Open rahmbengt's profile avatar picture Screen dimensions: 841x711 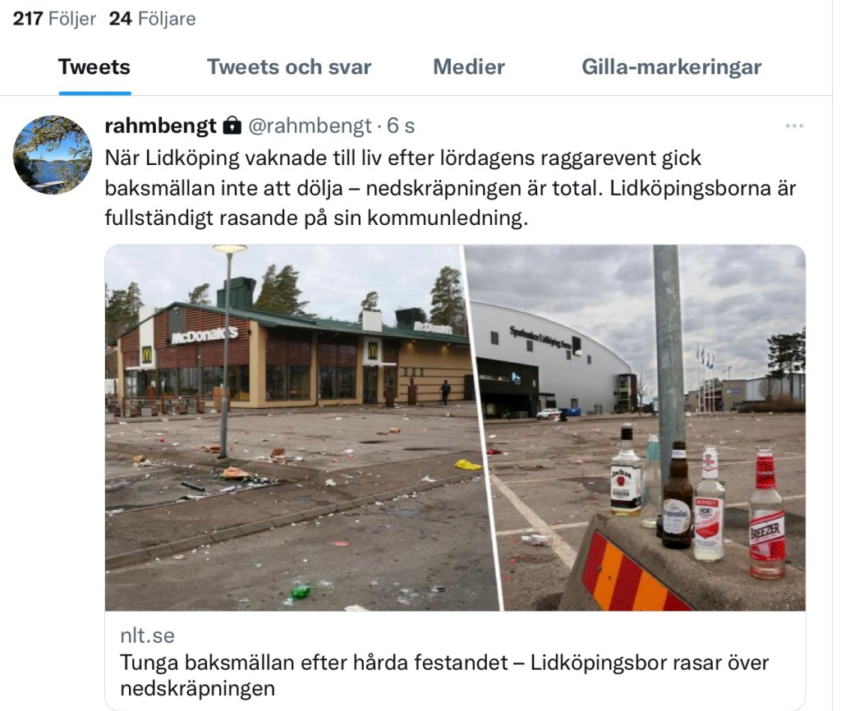[x=53, y=154]
